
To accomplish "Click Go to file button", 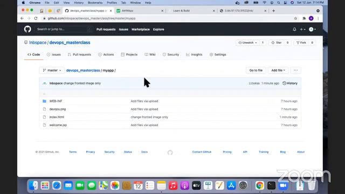I will 256,71.
